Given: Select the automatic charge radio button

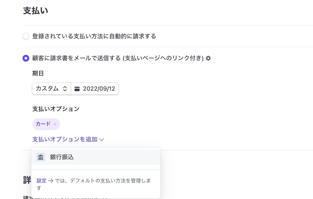Looking at the screenshot, I should [x=26, y=36].
